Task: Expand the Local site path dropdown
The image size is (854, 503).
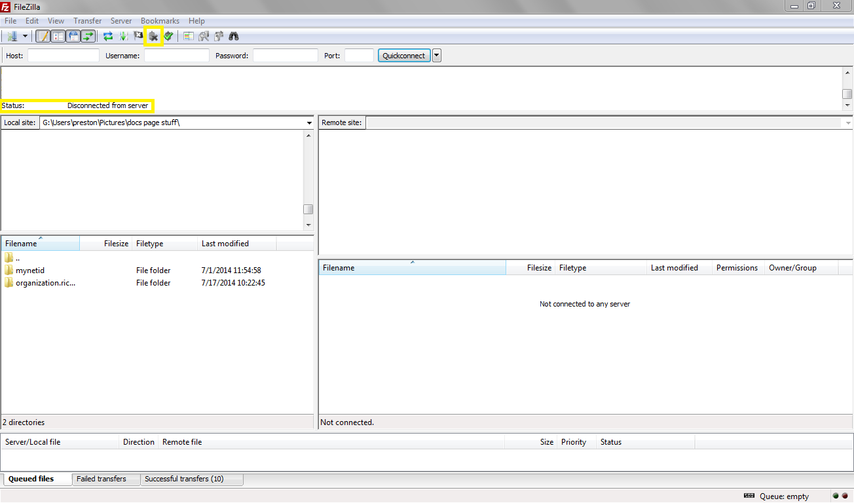Action: 309,123
